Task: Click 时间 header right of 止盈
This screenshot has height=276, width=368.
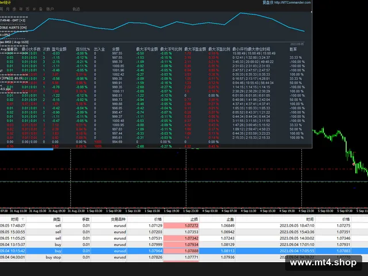Action: (310, 220)
